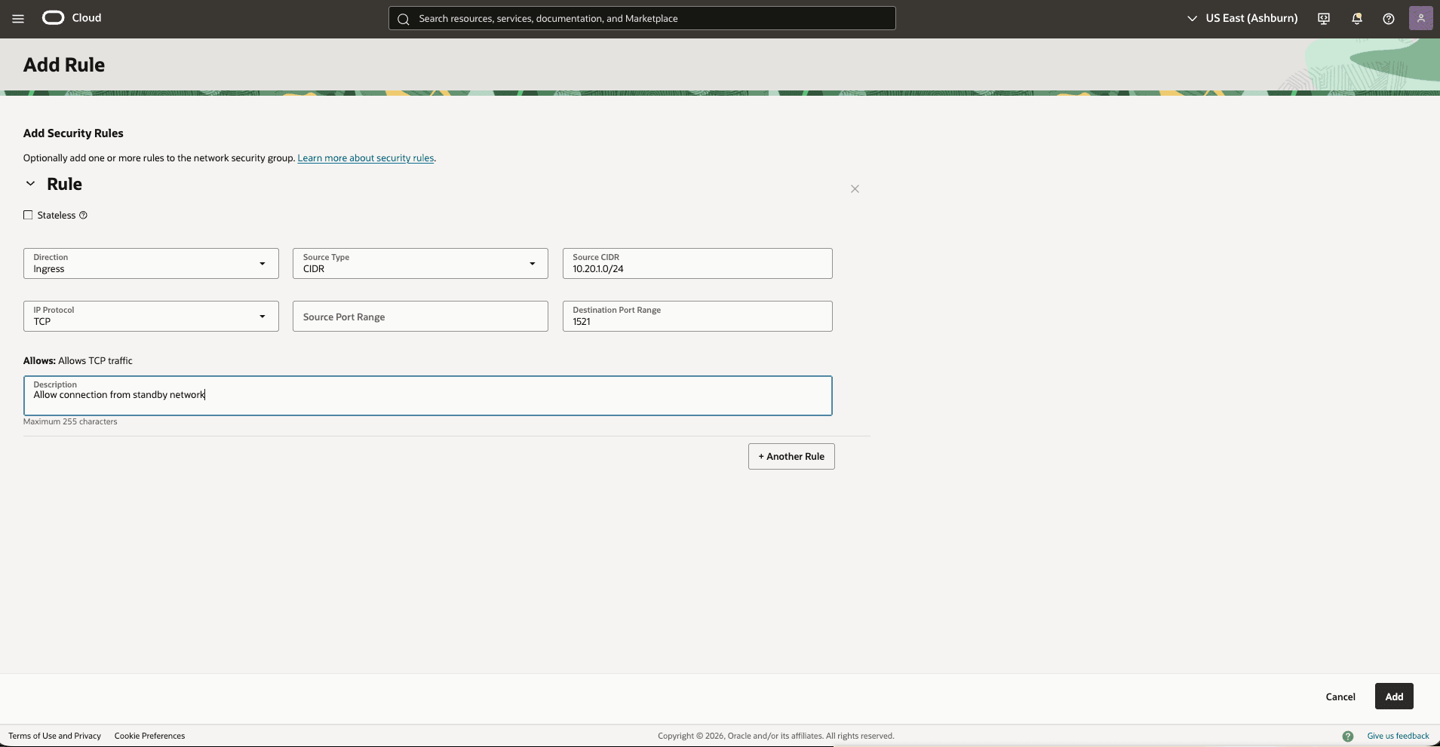Click the Add button to save rules

pyautogui.click(x=1393, y=696)
